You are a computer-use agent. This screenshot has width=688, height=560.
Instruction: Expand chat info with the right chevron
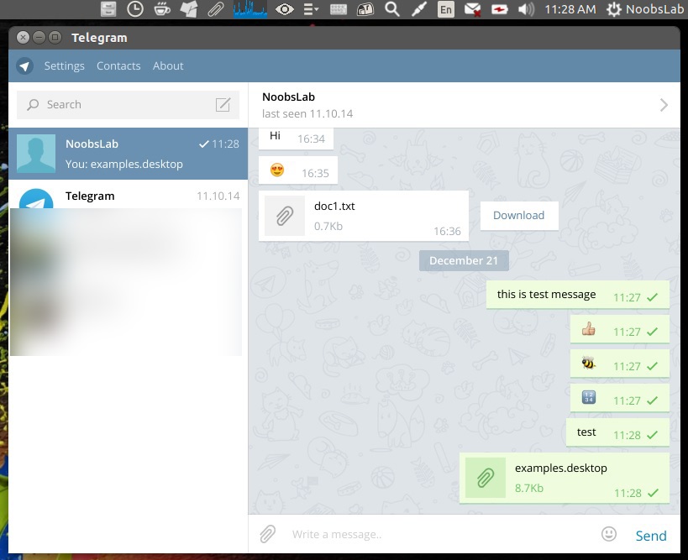(664, 105)
